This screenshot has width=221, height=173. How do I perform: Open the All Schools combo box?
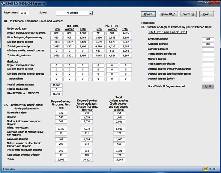coord(72,13)
